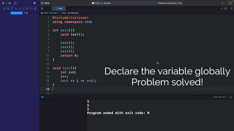Click the i++; line
This screenshot has width=234, height=131.
64,76
